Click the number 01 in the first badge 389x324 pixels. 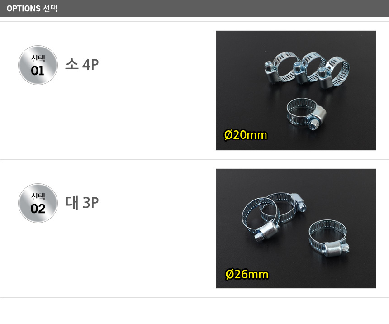click(38, 71)
